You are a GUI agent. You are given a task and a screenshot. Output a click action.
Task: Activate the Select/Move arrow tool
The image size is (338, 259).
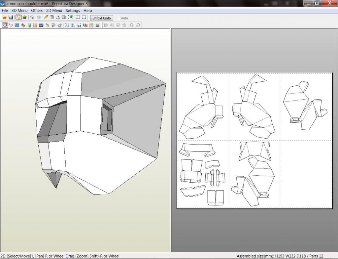tap(5, 25)
